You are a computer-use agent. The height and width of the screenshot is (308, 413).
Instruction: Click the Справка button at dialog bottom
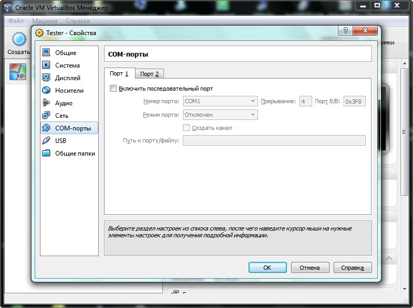coord(353,268)
